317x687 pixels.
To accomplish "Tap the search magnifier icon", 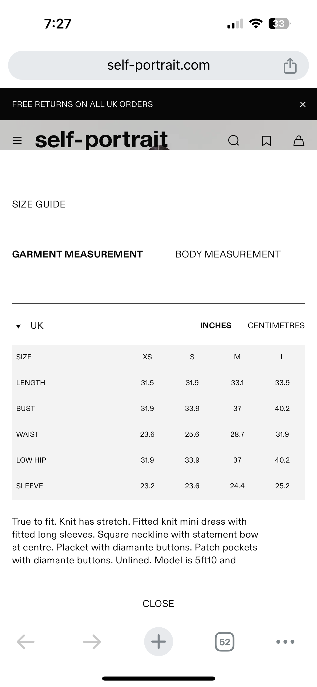I will tap(233, 140).
